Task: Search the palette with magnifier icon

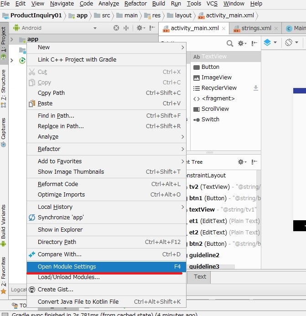Action: coord(230,43)
